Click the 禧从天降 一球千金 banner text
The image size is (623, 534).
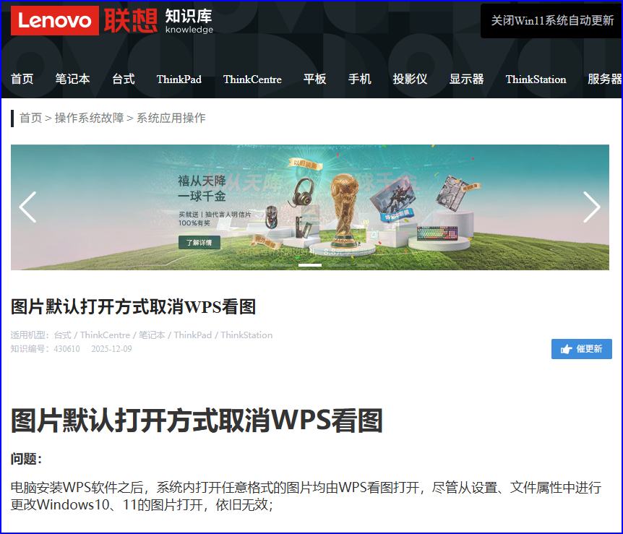[x=202, y=189]
